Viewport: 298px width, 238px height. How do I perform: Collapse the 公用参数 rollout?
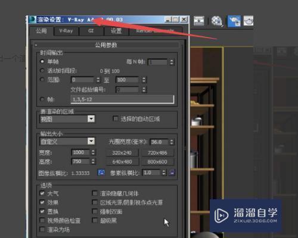tap(106, 45)
